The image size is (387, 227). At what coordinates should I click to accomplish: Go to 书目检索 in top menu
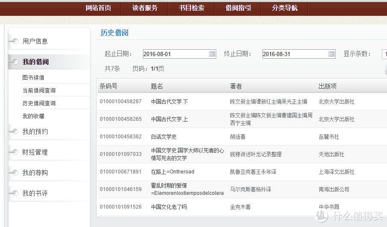coord(191,8)
